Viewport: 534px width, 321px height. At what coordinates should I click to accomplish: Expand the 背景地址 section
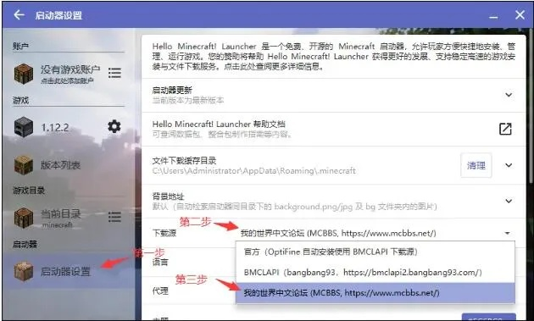point(509,201)
